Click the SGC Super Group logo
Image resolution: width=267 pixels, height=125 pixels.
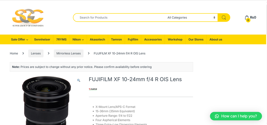click(28, 18)
